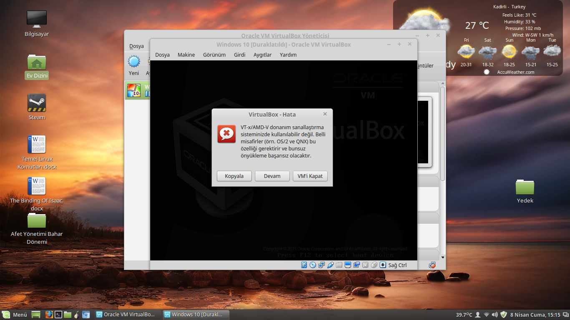Launch Tor Browser onion icon in panel
570x320 pixels.
click(77, 315)
